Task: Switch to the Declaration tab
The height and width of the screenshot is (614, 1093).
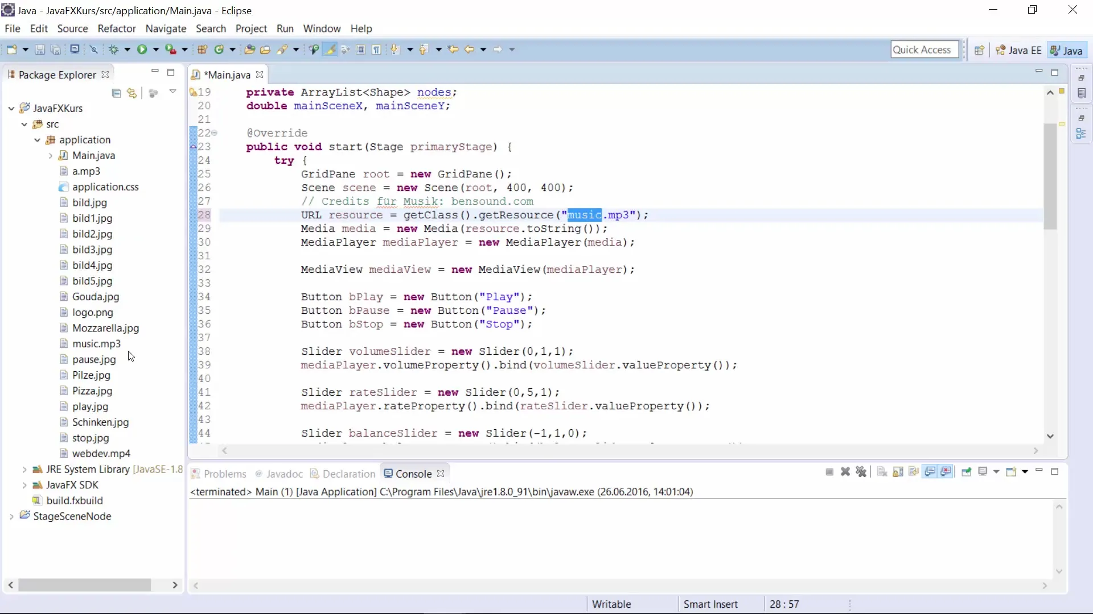Action: pyautogui.click(x=343, y=474)
